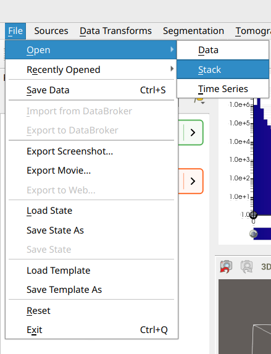
Task: Select Load Template menu item
Action: [91, 271]
